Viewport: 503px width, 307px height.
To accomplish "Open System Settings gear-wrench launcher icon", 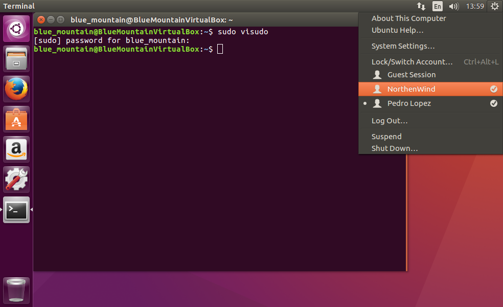I will 16,180.
